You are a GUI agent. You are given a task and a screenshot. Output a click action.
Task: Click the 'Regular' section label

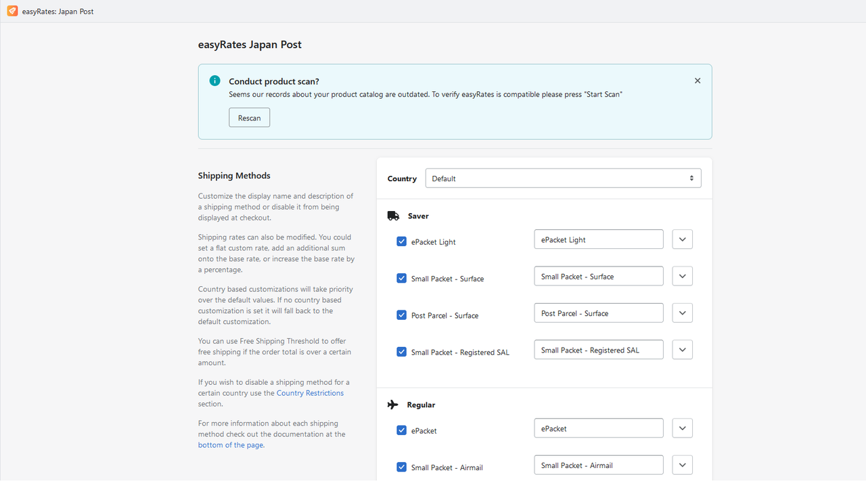coord(421,405)
